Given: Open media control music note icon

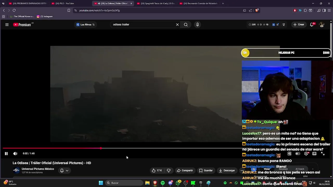Looking at the screenshot, I should click(x=319, y=10).
